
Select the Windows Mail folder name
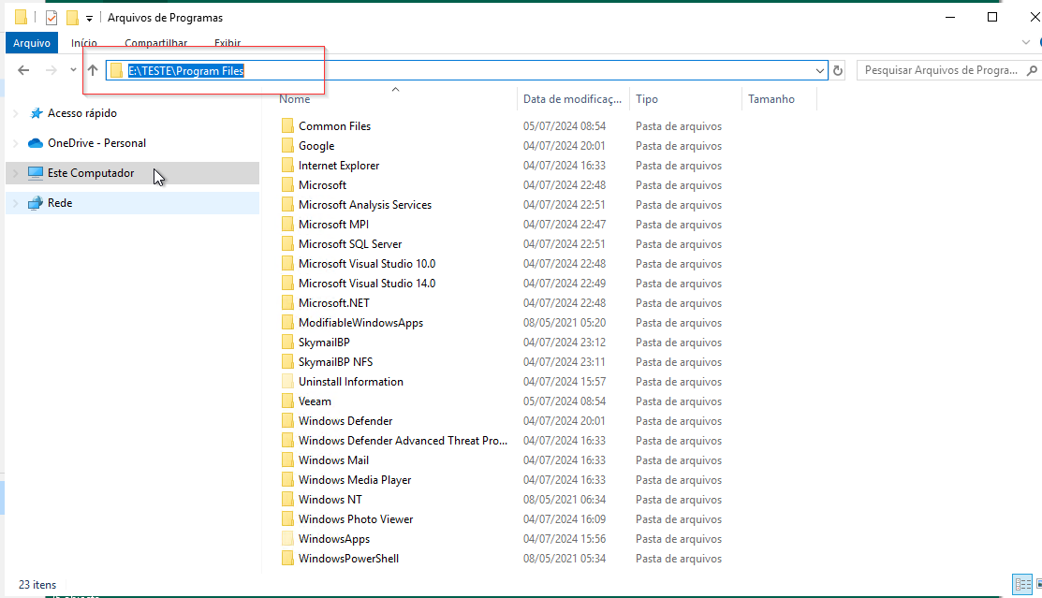click(x=333, y=459)
